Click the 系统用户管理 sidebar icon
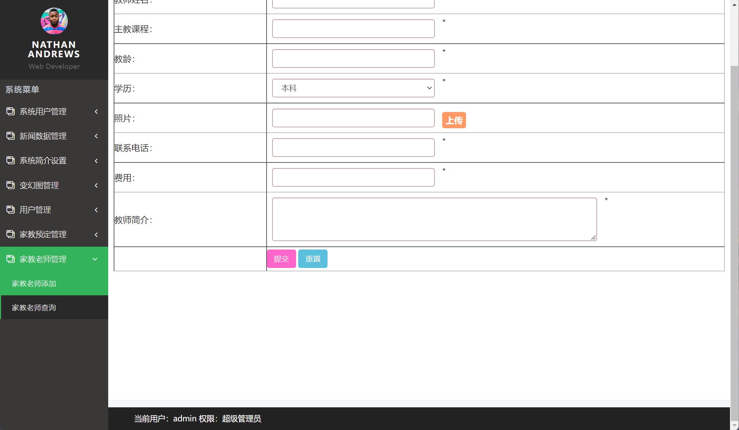Screen dimensions: 739x430 click(x=10, y=111)
